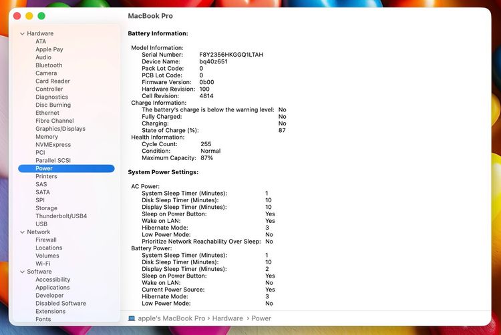Image resolution: width=501 pixels, height=335 pixels.
Task: Select SPI in the sidebar
Action: coord(40,200)
